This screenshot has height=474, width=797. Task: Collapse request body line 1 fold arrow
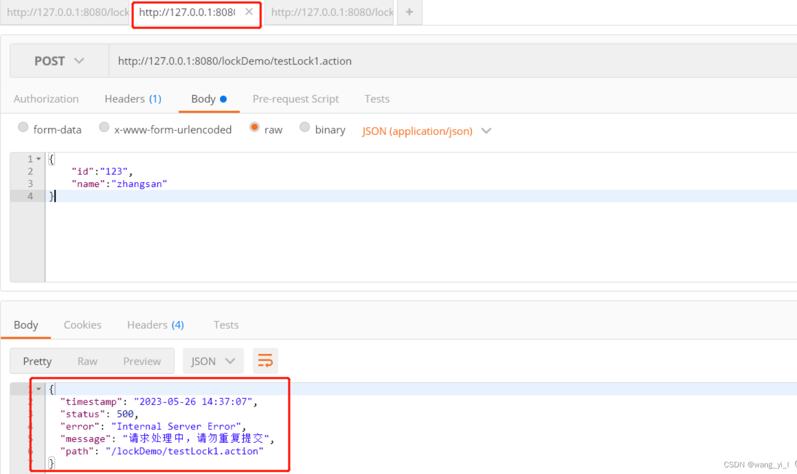point(38,159)
